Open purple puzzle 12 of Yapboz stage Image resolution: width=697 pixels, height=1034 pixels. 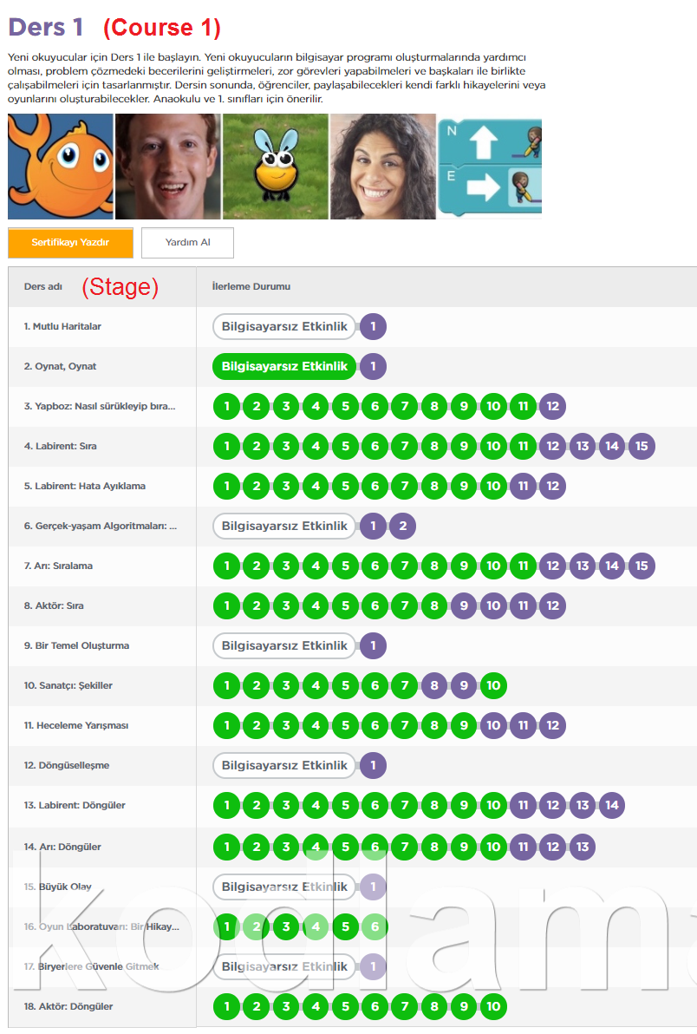[553, 406]
